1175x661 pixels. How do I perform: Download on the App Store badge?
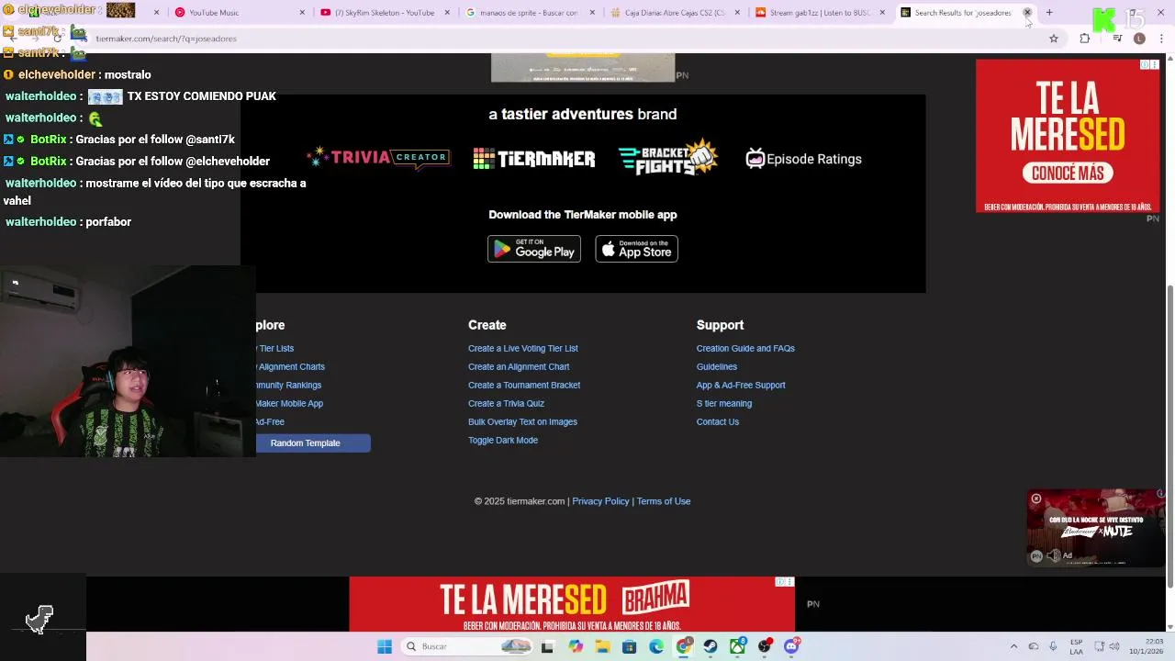pos(636,249)
